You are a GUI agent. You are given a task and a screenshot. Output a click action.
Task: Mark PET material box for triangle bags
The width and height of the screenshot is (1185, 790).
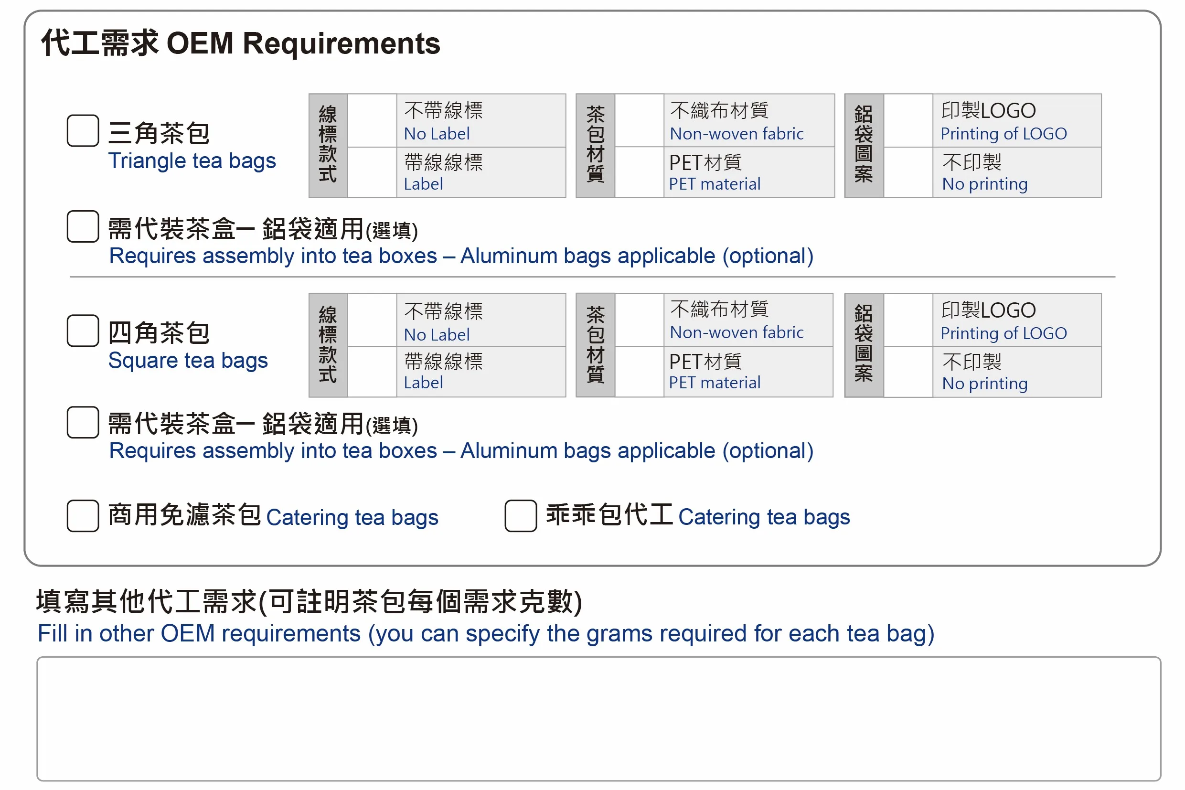pos(640,172)
